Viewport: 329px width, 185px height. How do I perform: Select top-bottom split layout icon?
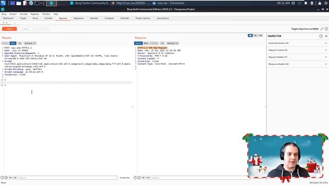click(255, 35)
